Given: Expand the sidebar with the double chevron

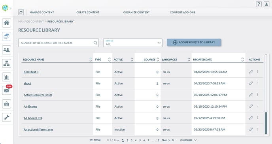Looking at the screenshot, I should pyautogui.click(x=10, y=8).
